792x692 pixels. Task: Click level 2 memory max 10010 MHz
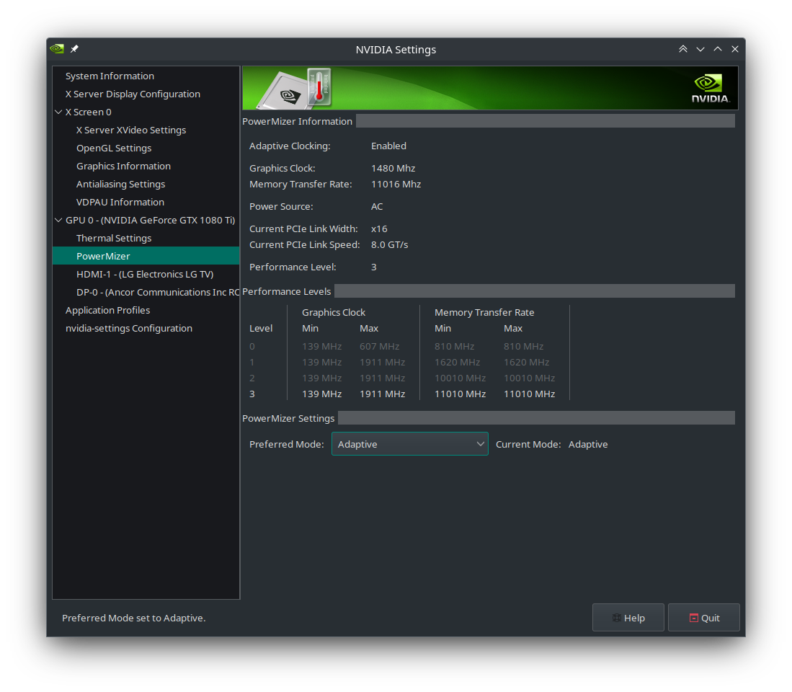530,378
